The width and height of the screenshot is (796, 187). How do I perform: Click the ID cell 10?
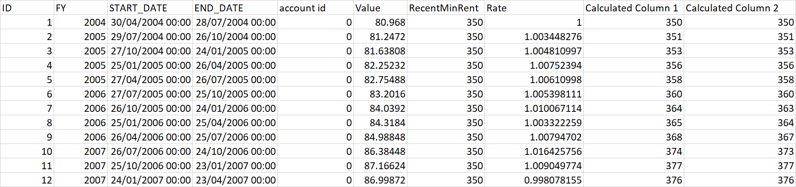27,151
